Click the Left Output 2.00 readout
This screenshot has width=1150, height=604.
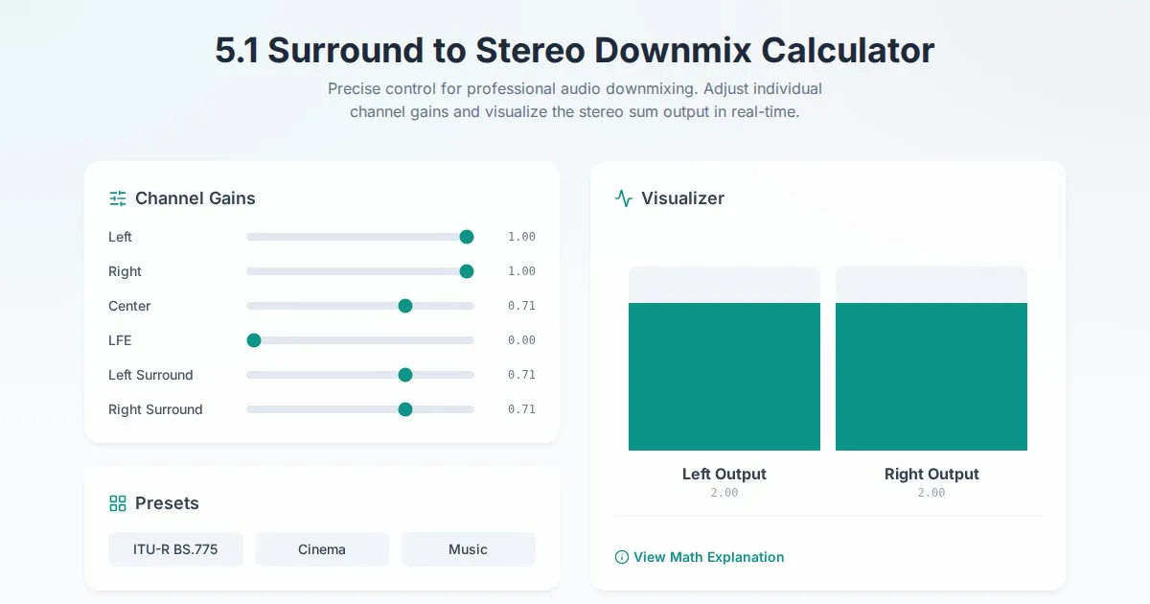pyautogui.click(x=724, y=493)
